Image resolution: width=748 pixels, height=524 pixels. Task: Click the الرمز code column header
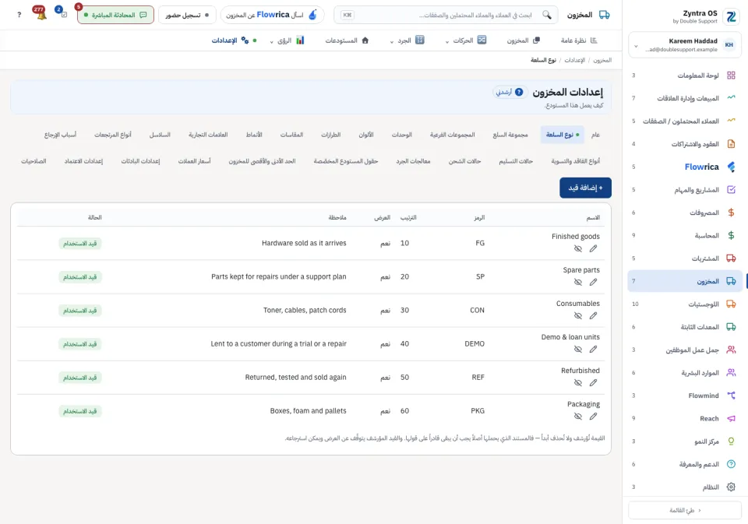pos(479,217)
